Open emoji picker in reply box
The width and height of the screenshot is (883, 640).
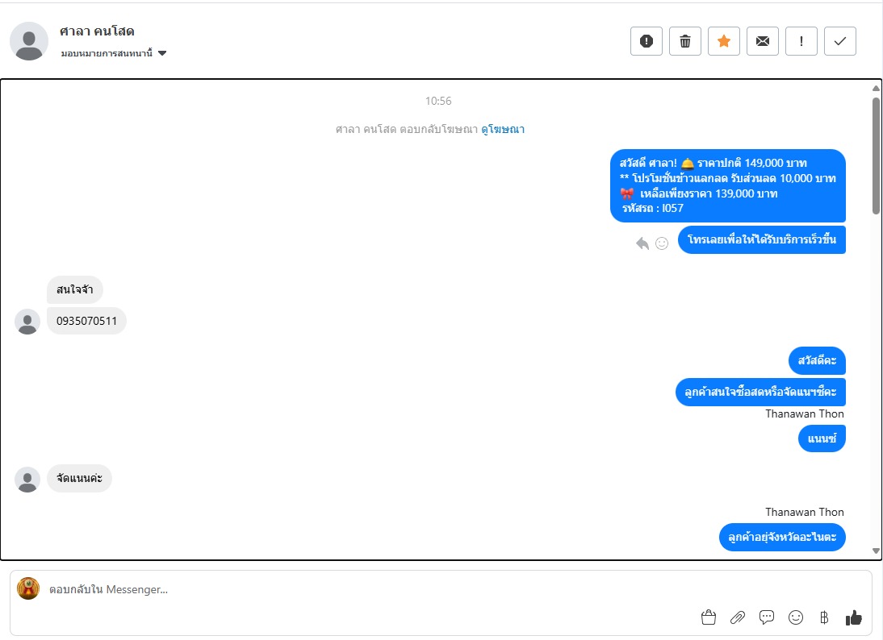tap(796, 617)
